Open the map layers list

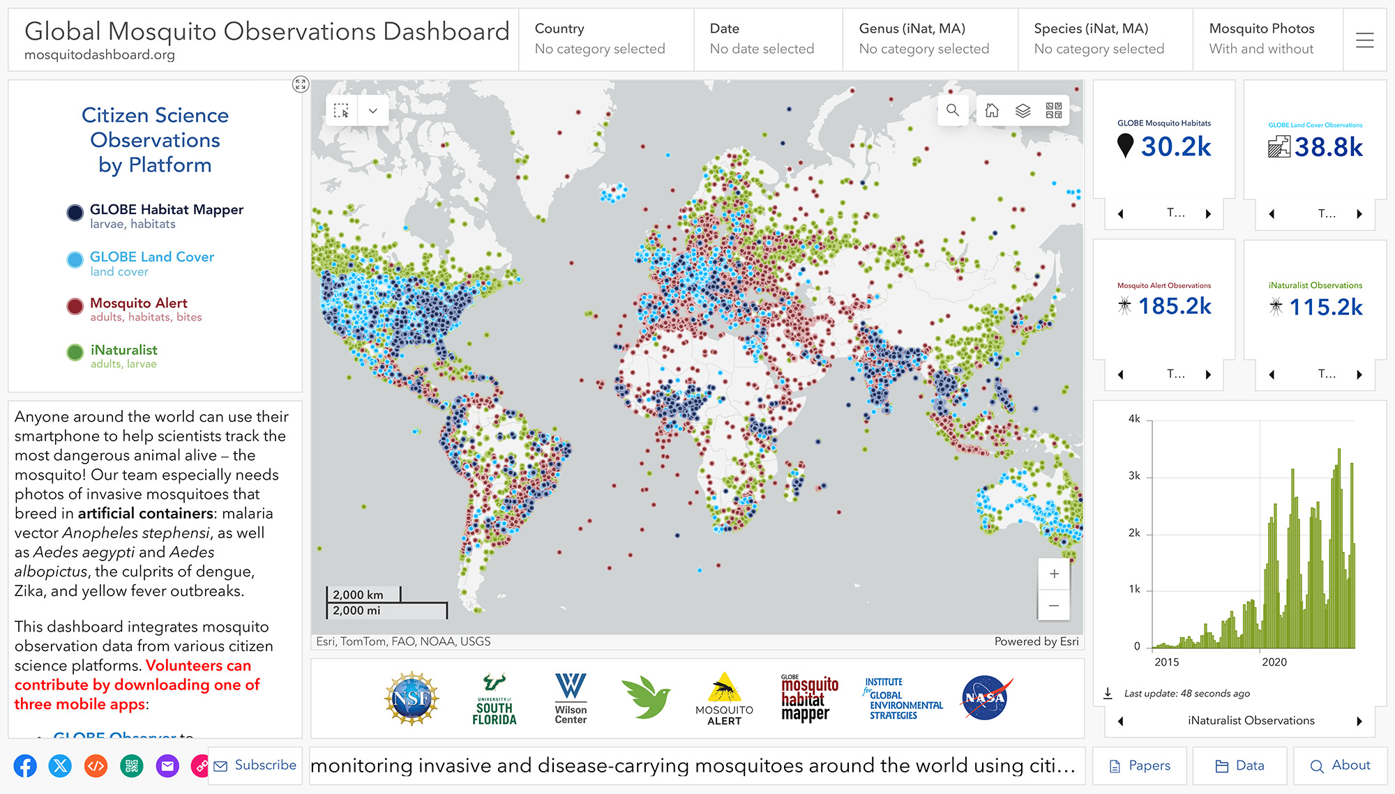point(1023,110)
